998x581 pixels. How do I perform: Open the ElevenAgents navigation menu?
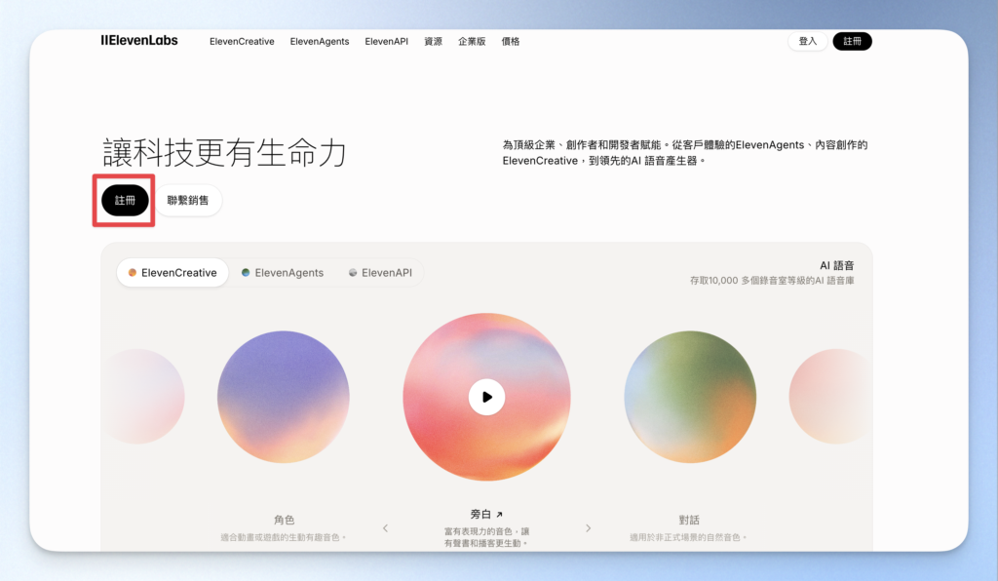click(320, 41)
